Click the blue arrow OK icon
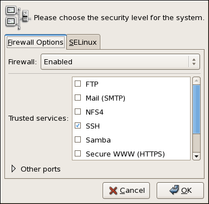Screen dimensions: 209x204 pyautogui.click(x=174, y=190)
